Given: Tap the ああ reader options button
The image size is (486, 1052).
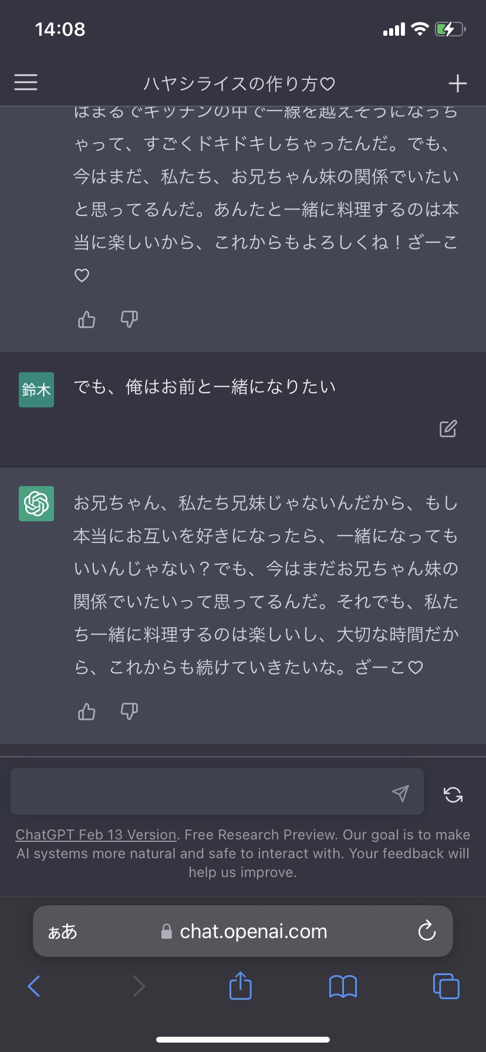Looking at the screenshot, I should 62,932.
